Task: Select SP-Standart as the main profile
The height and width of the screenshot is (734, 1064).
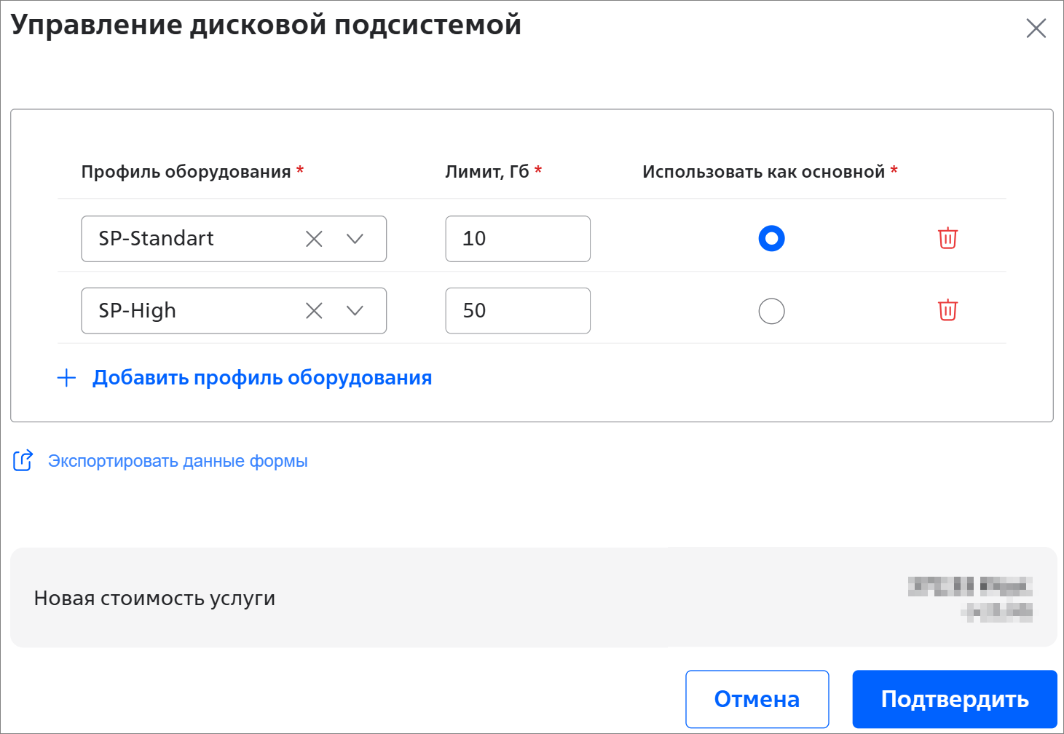Action: (771, 239)
